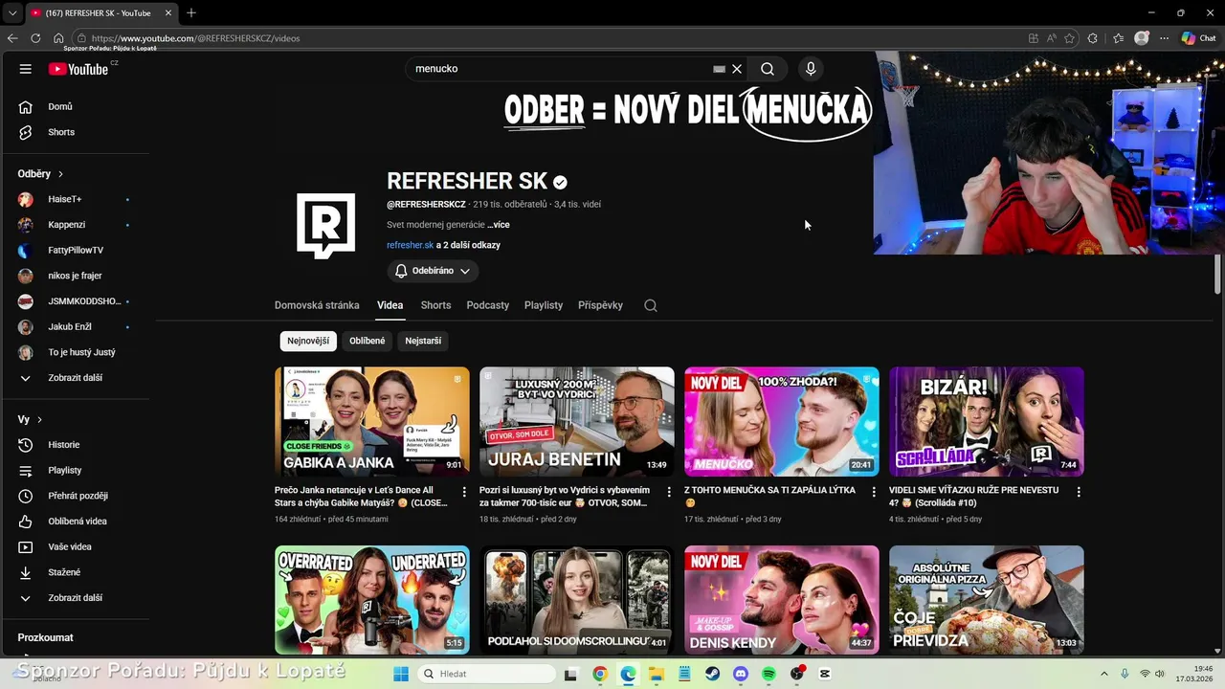The height and width of the screenshot is (689, 1225).
Task: Click the taskbar Hledat search box
Action: pyautogui.click(x=485, y=674)
